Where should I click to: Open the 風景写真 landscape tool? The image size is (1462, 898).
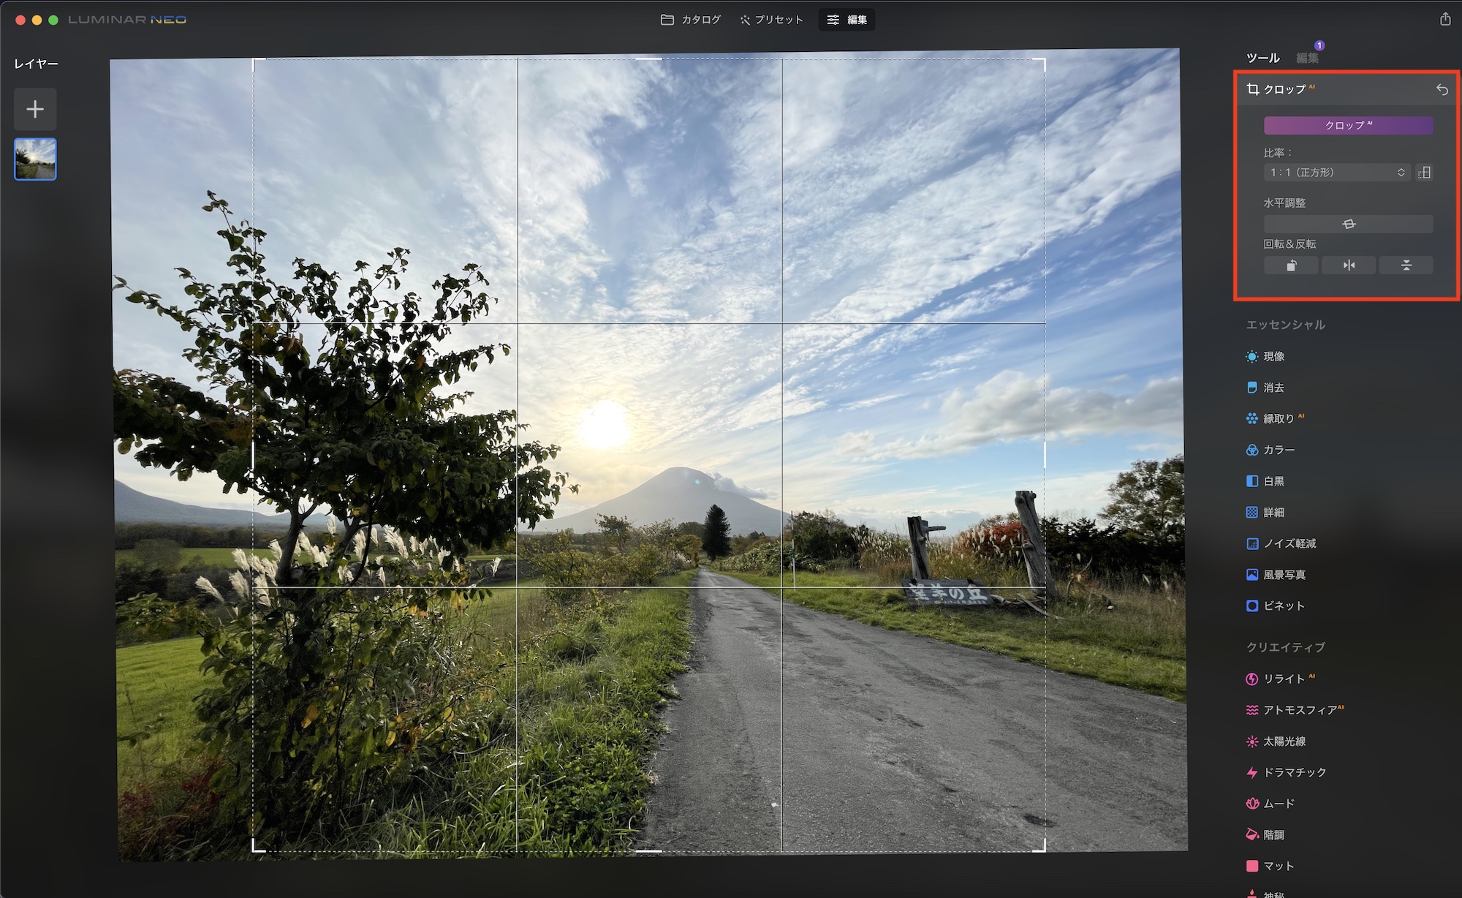[x=1284, y=575]
